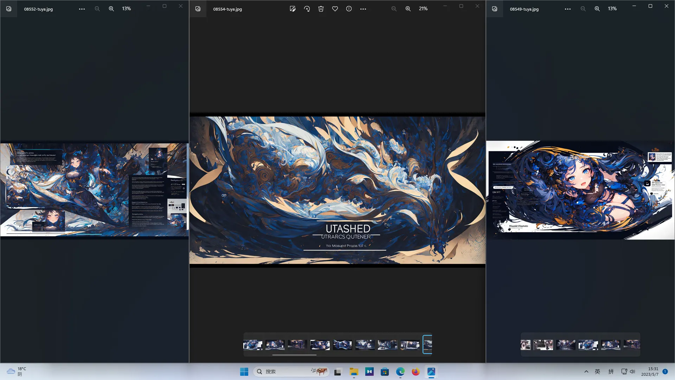
Task: Click Edit image icon in 08554-tuya.jpg window
Action: point(292,9)
